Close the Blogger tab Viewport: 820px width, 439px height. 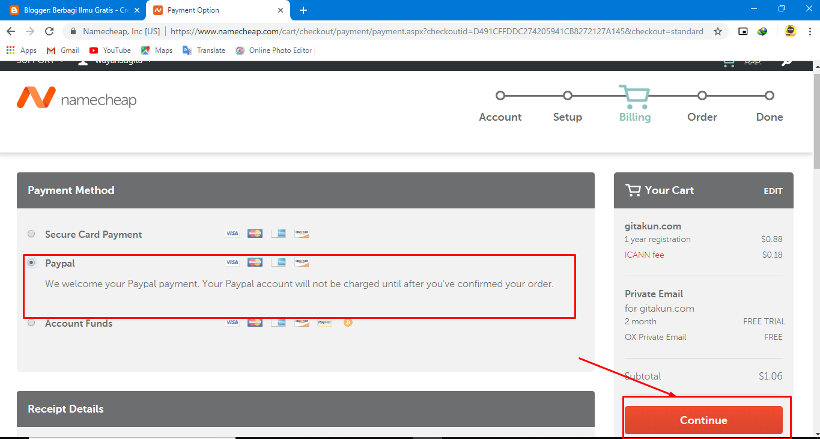(x=136, y=10)
